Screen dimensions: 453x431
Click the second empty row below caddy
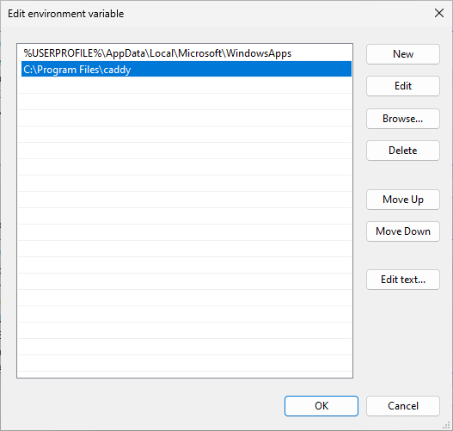tap(187, 102)
